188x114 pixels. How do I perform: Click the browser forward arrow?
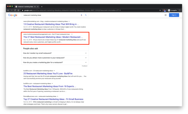[x=12, y=10]
